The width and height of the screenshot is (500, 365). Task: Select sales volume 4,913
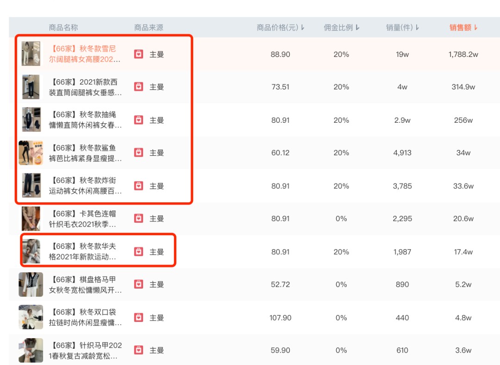coord(402,153)
